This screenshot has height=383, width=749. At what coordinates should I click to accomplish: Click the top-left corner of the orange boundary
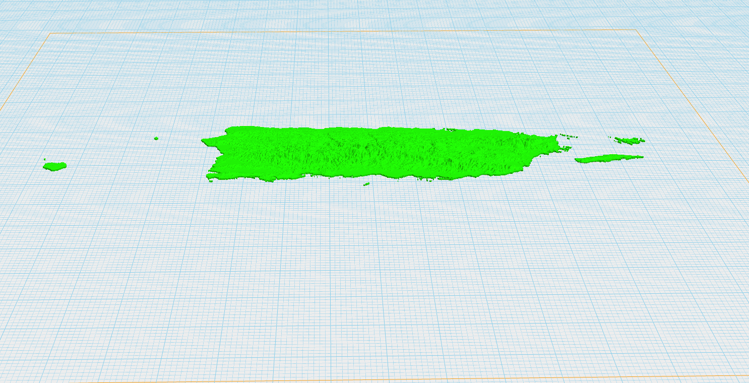(49, 32)
